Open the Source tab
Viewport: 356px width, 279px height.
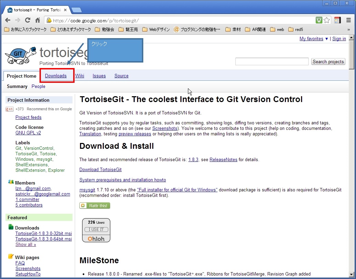click(x=121, y=76)
